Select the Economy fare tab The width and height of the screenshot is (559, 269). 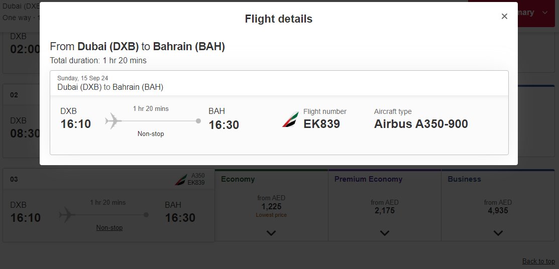tap(238, 179)
